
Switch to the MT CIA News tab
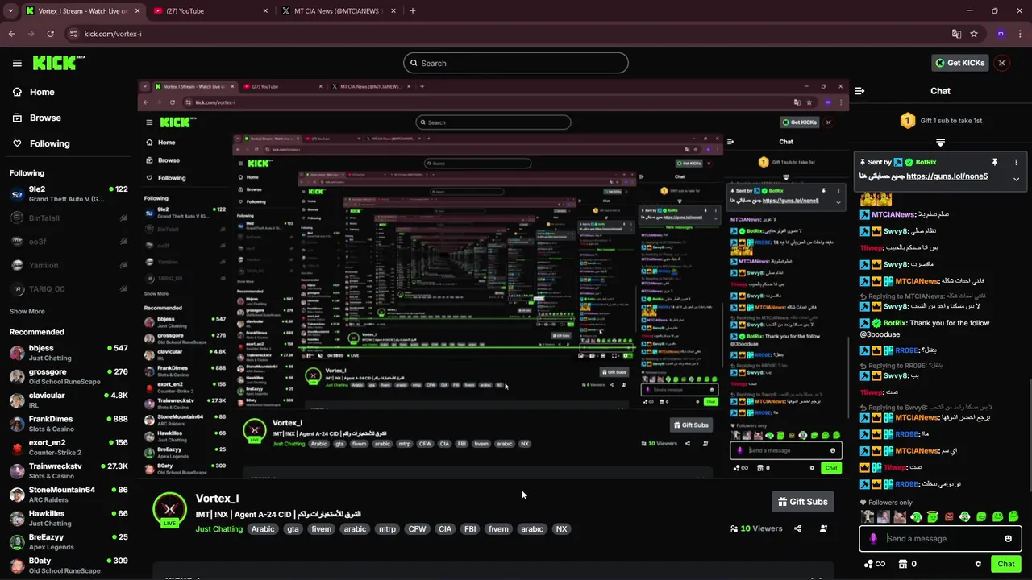339,10
